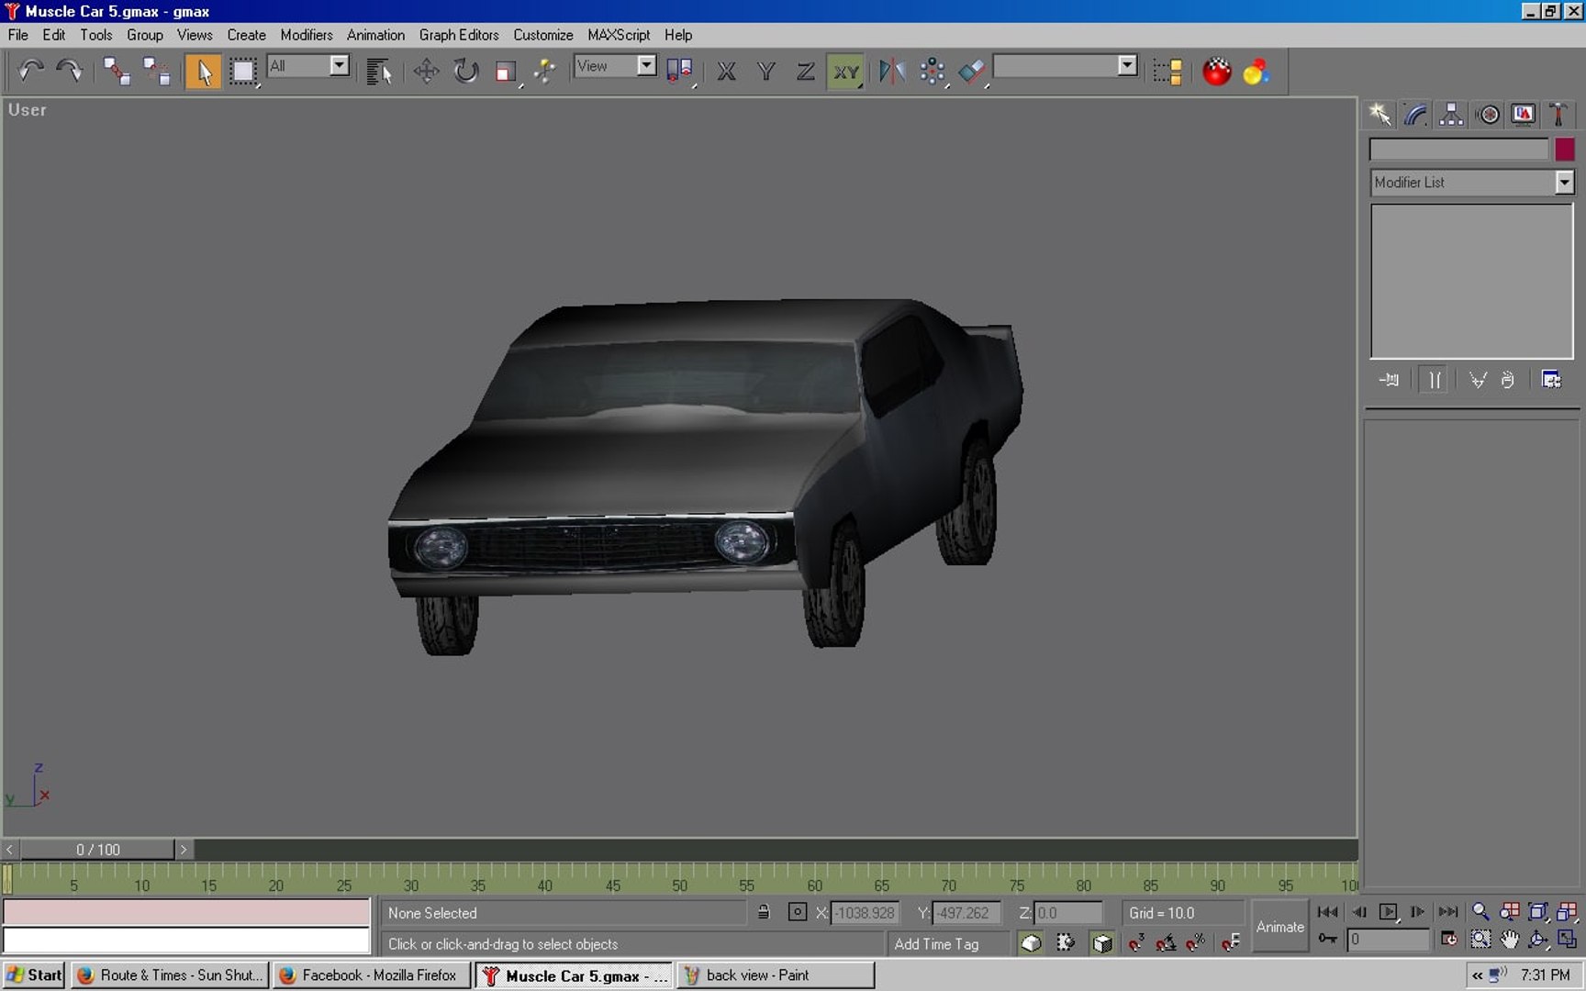This screenshot has width=1586, height=991.
Task: Click the object color swatch
Action: tap(1564, 149)
